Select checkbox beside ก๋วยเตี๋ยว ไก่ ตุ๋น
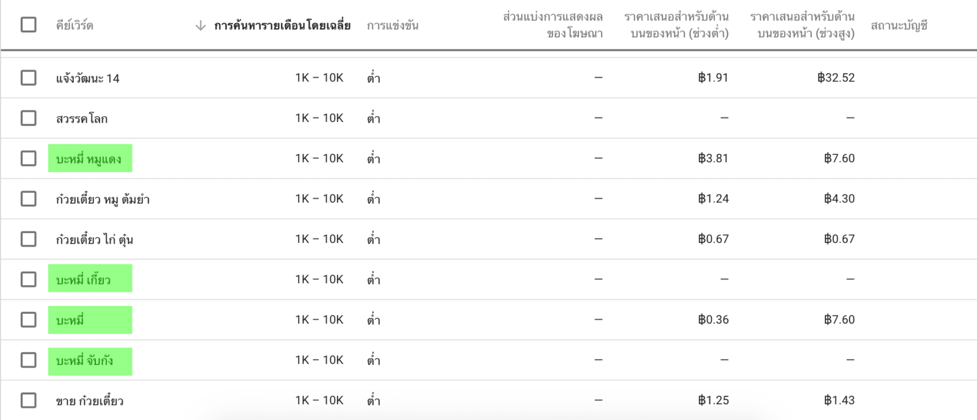977x420 pixels. coord(29,239)
